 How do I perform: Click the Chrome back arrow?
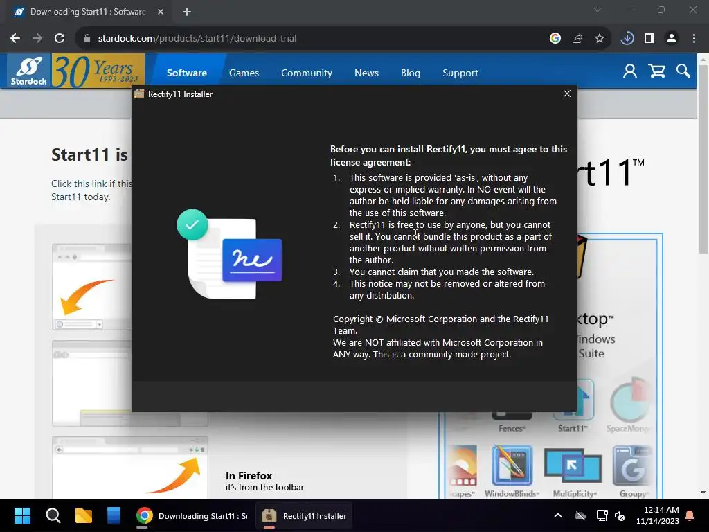click(x=15, y=39)
